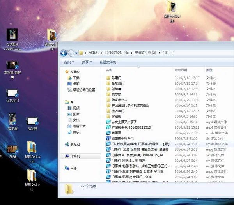Click the Forward arrow button in Explorer

(x=71, y=53)
